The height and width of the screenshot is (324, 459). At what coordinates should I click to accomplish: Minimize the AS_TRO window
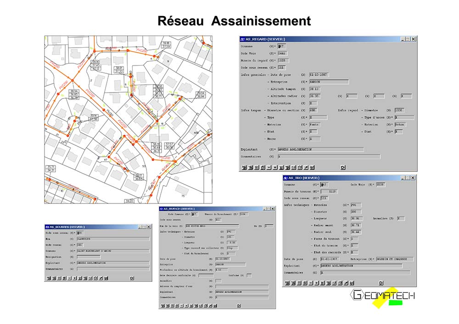pos(403,178)
